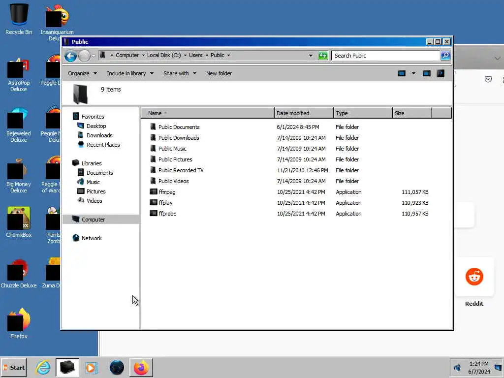Select the ffmpeg application file
The image size is (504, 378).
(167, 192)
